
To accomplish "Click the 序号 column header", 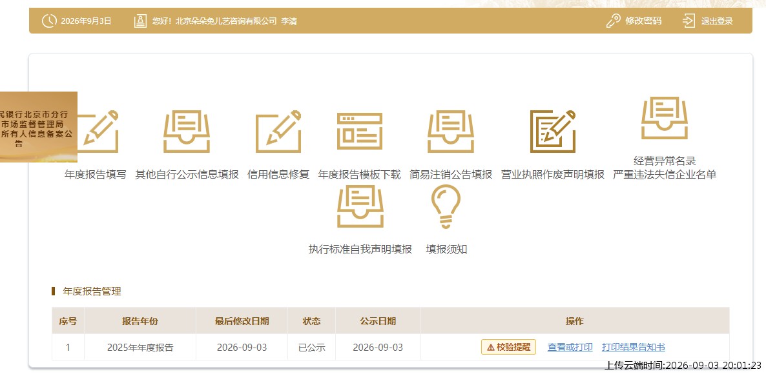I will click(x=68, y=321).
